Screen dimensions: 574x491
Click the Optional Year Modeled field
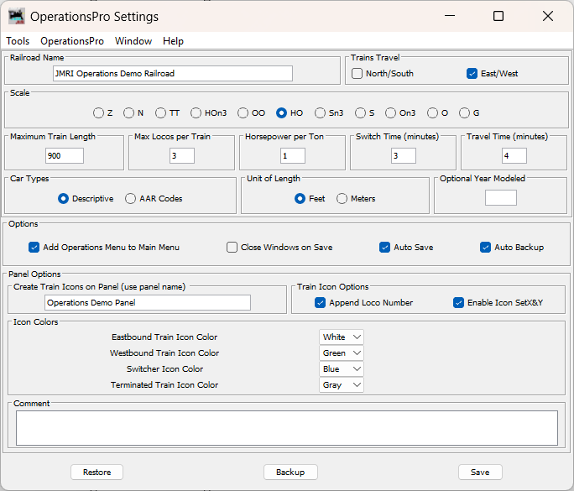501,198
